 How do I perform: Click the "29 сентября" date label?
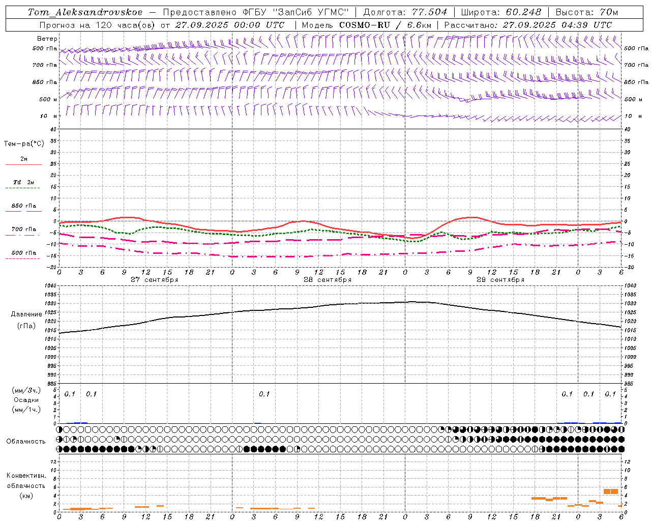[x=500, y=280]
